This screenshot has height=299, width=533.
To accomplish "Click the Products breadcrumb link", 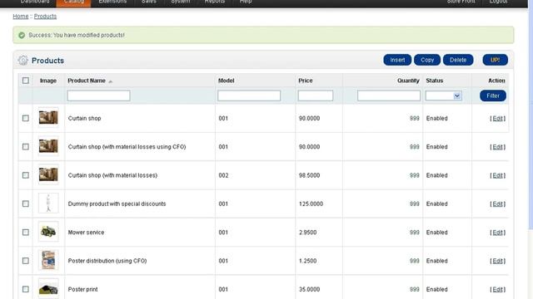I will click(x=45, y=17).
